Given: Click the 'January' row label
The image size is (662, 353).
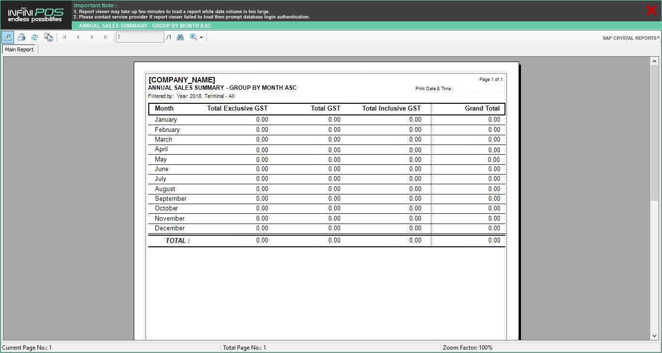Looking at the screenshot, I should pyautogui.click(x=166, y=120).
